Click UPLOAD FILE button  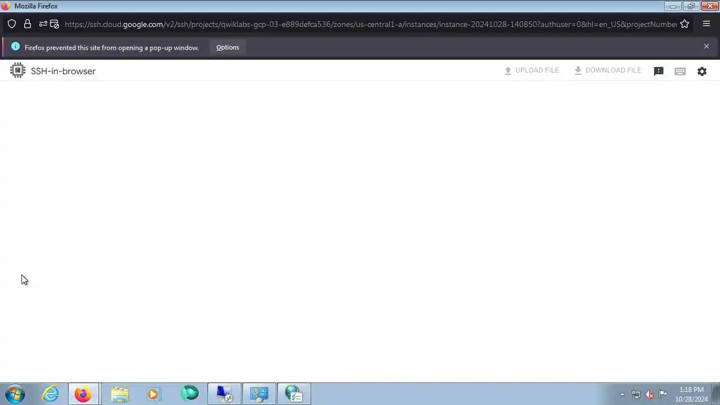coord(532,70)
